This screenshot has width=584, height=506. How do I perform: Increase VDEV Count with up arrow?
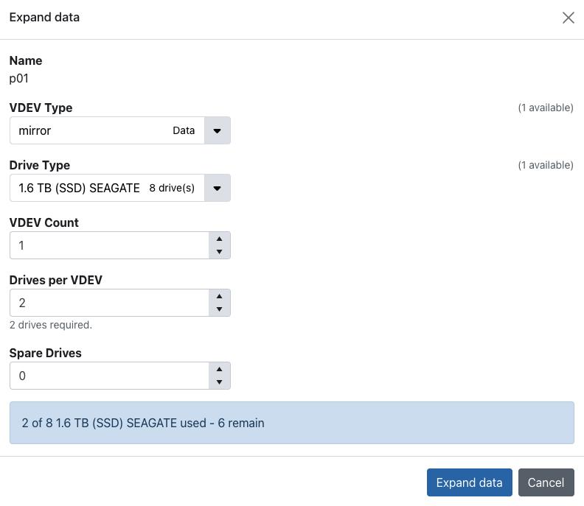220,239
